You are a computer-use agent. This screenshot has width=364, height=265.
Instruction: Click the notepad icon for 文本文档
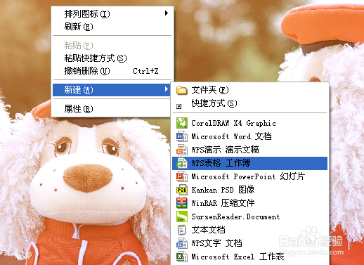pyautogui.click(x=182, y=230)
